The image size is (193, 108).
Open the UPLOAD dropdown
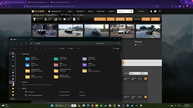(x=142, y=11)
